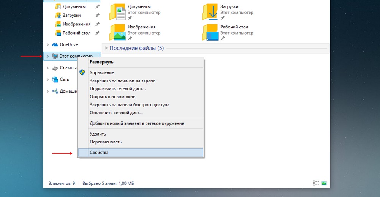Click Выбрано 5 элем.: 1,00 МБ status text
The image size is (380, 197).
[108, 183]
